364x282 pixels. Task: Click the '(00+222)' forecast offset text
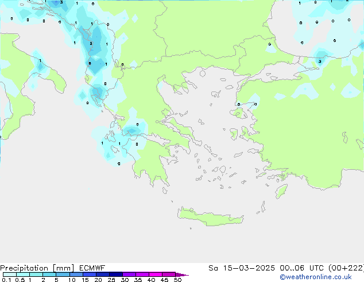click(346, 268)
